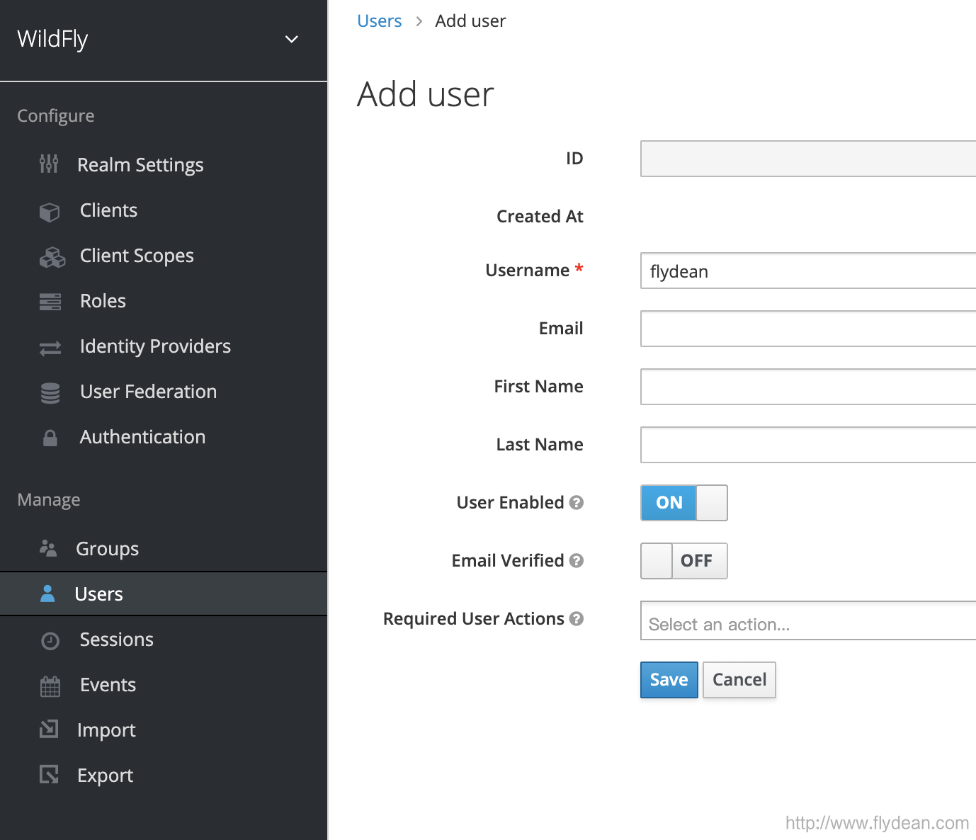Click the Events calendar icon
Screen dimensions: 976x840
coord(50,686)
